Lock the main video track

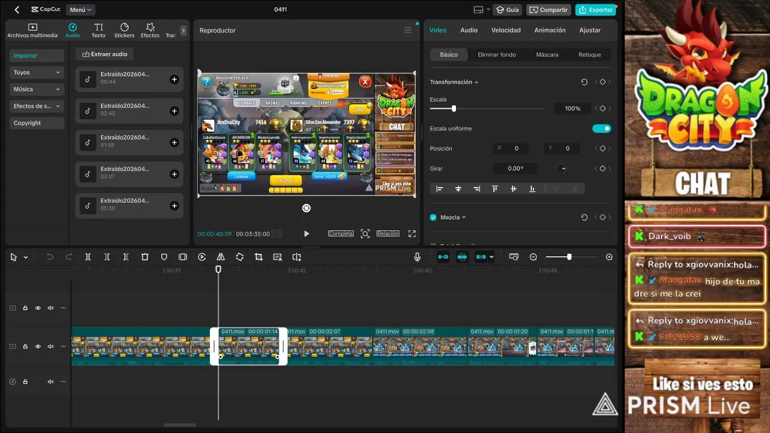pos(25,346)
